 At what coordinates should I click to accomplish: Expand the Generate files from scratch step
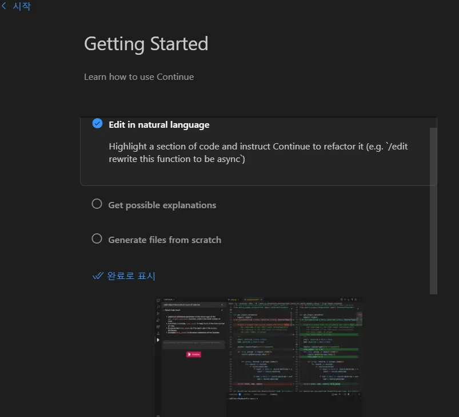tap(165, 240)
